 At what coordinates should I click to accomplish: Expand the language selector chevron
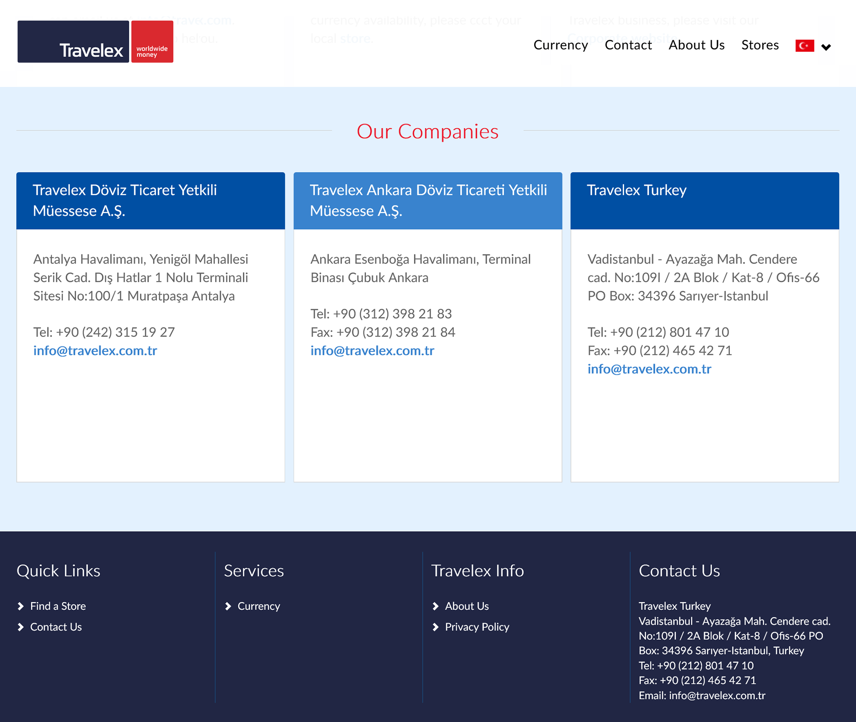pyautogui.click(x=826, y=47)
